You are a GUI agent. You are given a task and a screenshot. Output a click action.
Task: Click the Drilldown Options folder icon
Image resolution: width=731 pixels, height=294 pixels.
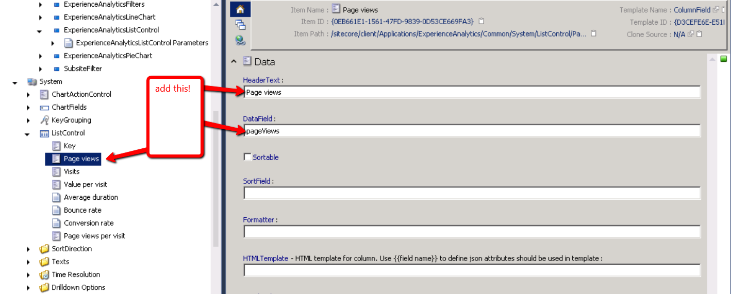point(44,287)
